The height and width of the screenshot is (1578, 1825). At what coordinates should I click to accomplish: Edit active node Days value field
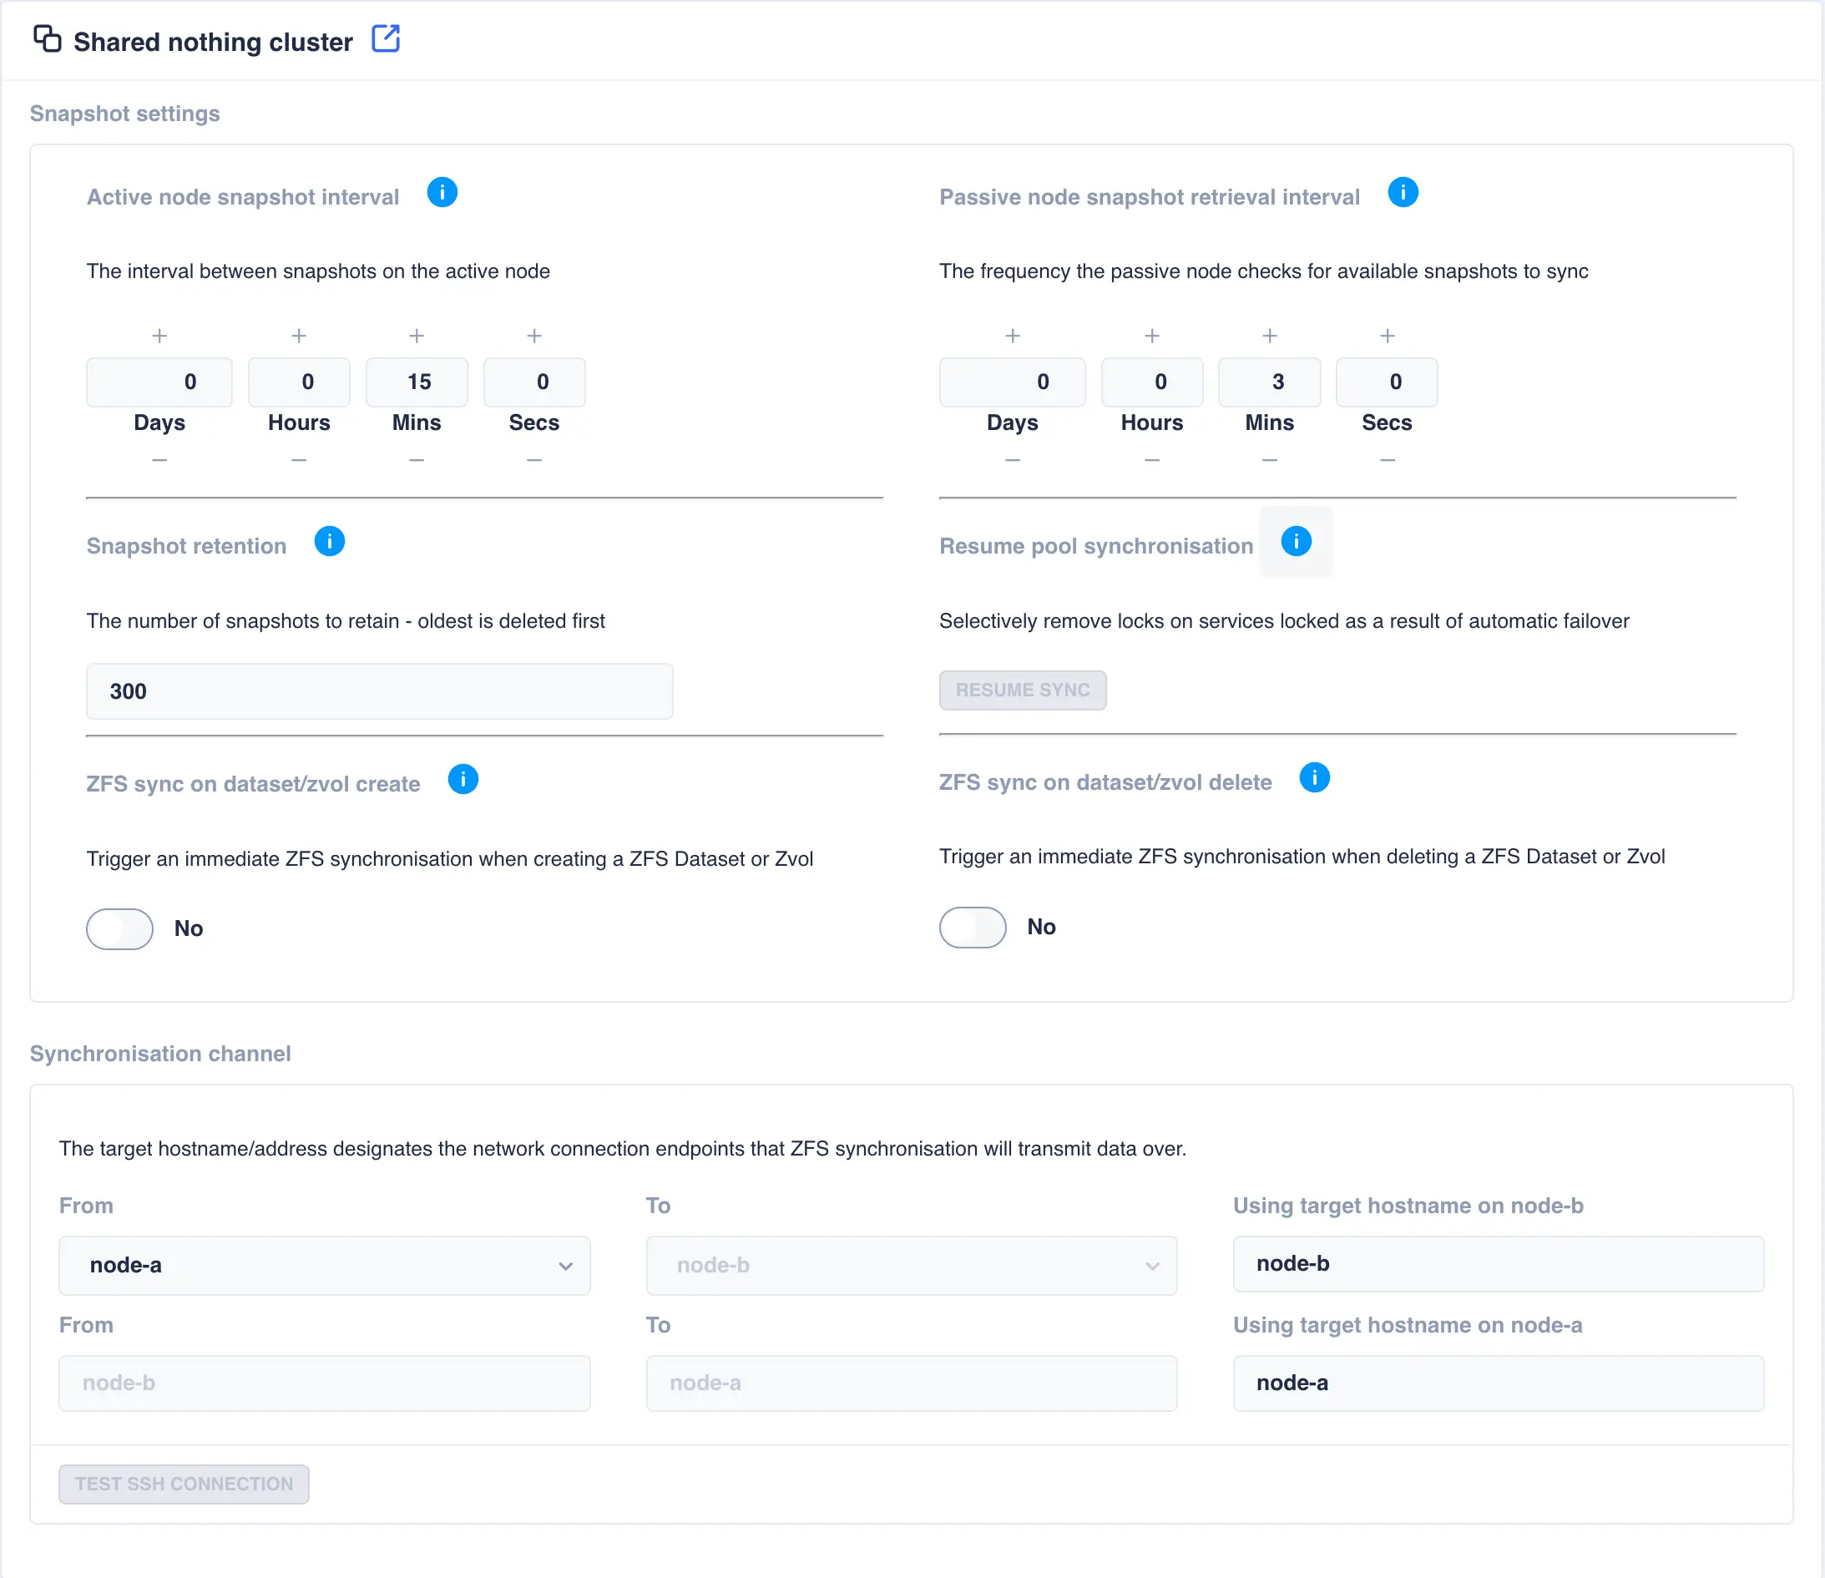(159, 382)
